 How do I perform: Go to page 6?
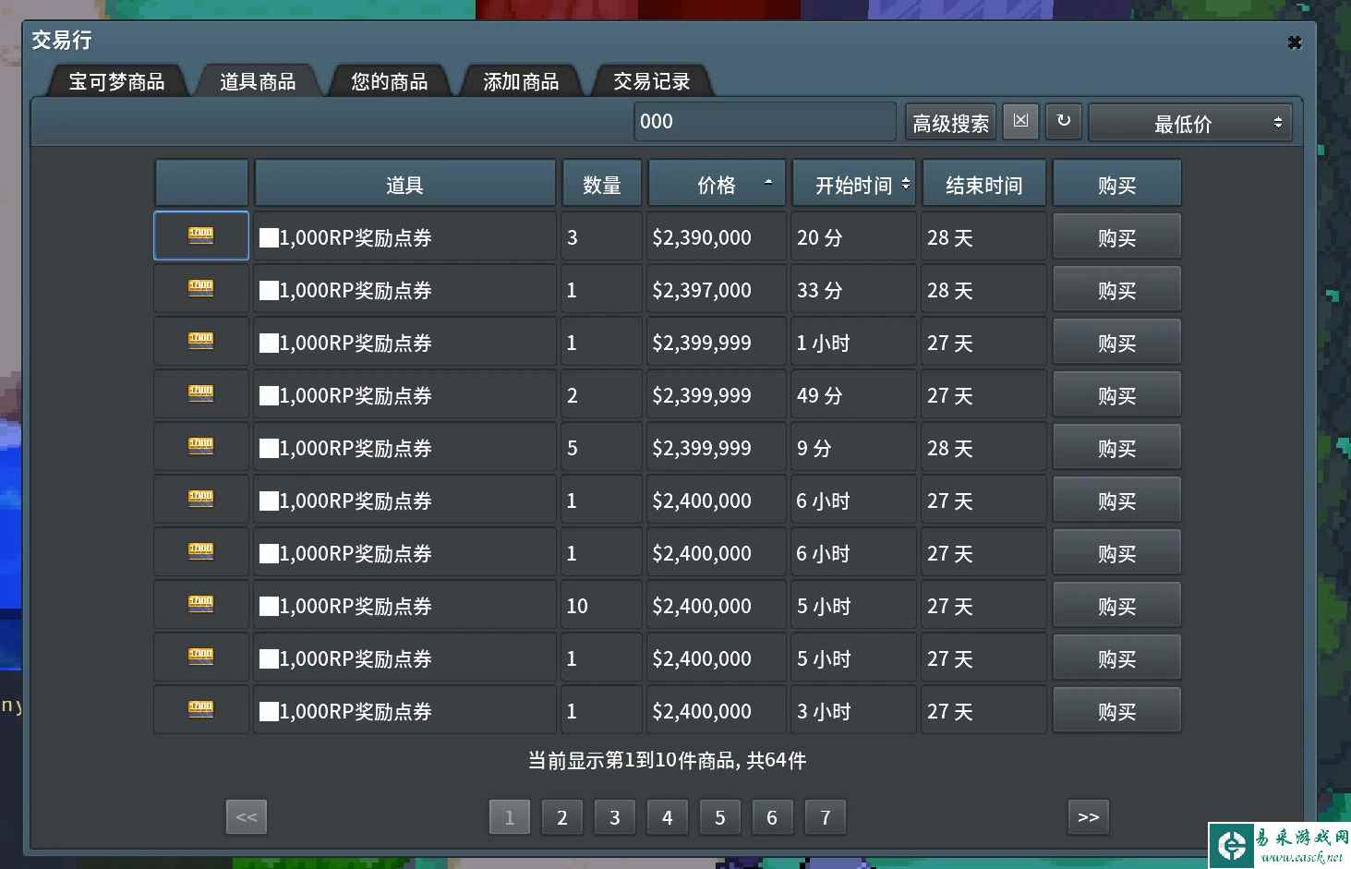[772, 817]
